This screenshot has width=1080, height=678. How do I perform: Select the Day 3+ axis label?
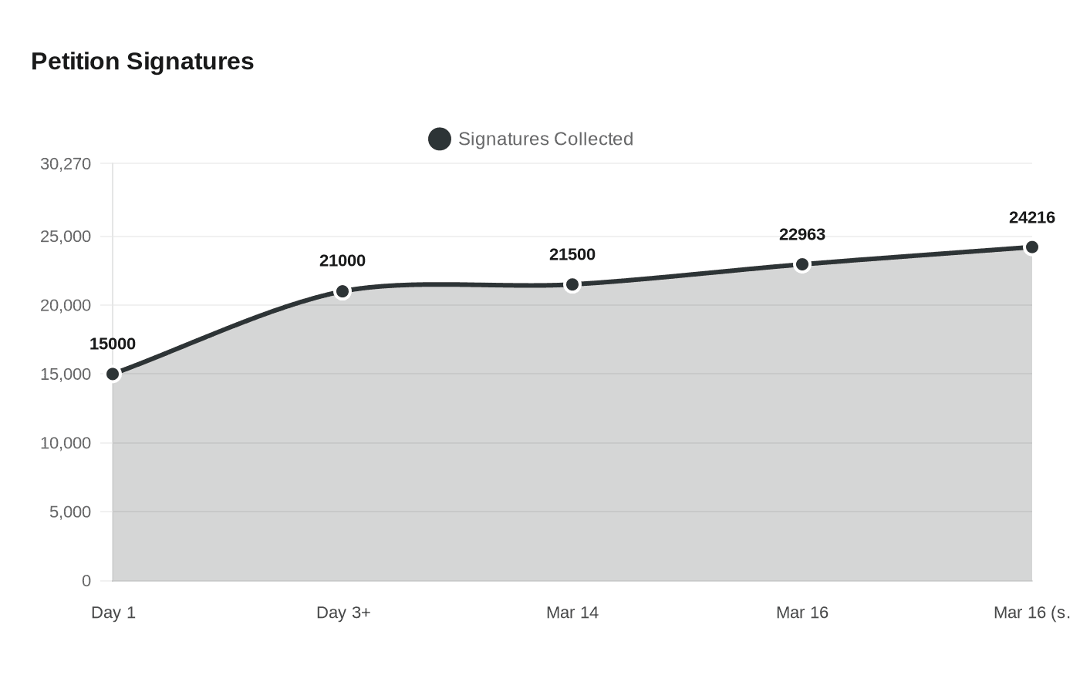click(x=343, y=613)
